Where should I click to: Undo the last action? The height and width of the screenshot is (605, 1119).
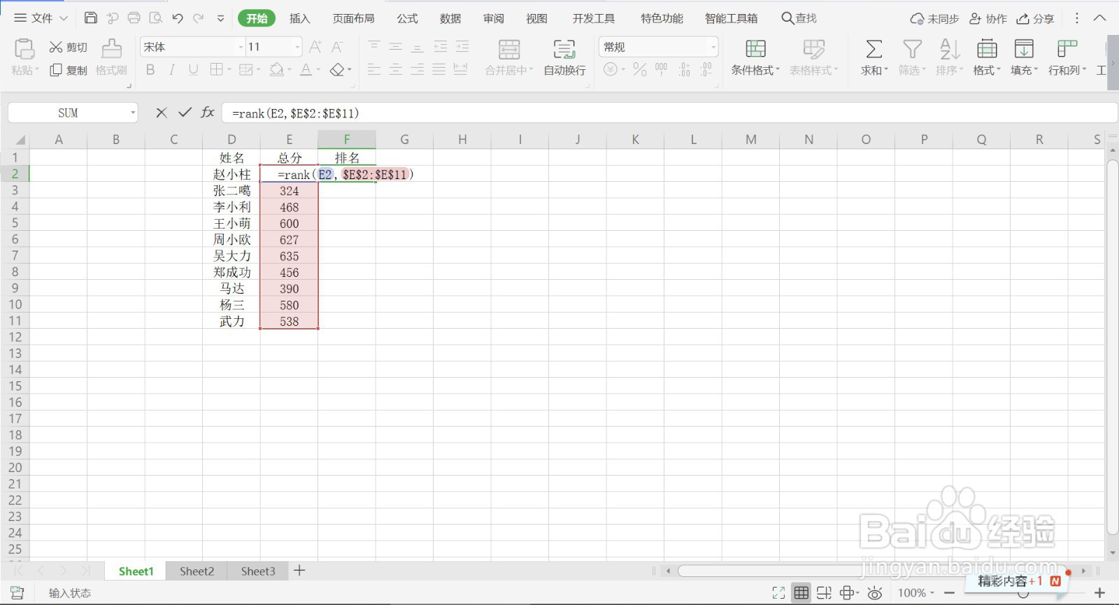pos(178,18)
